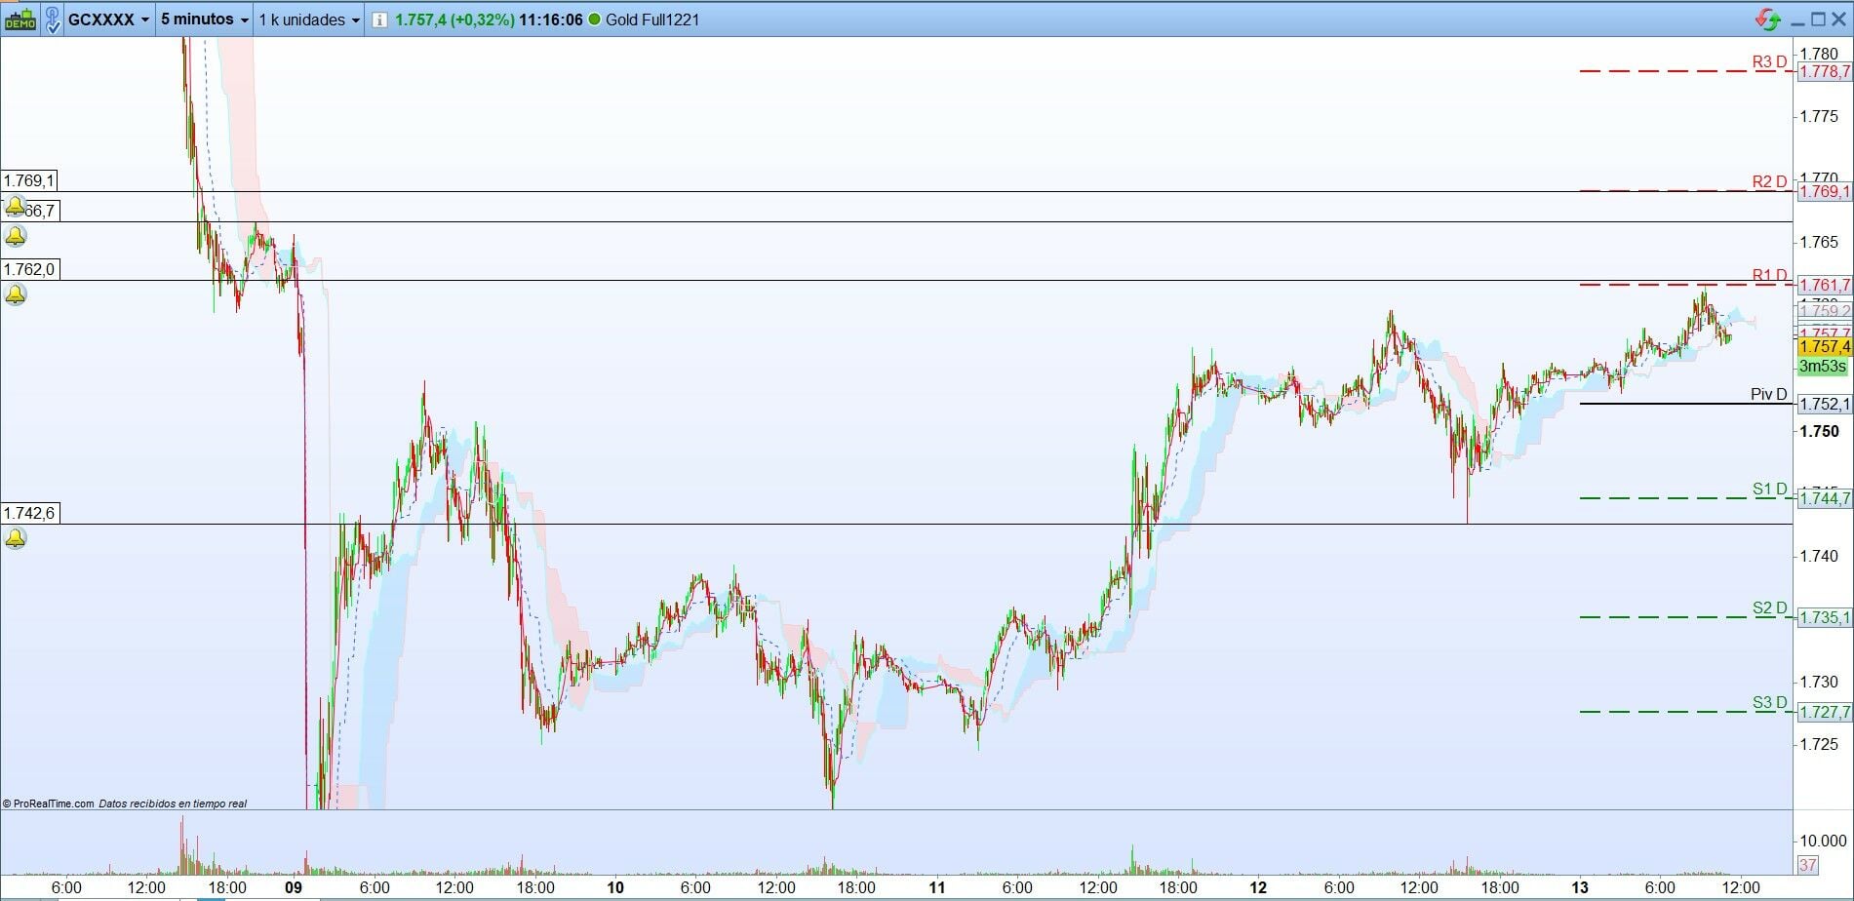
Task: Click the Gold Full1221 instrument name
Action: coord(652,20)
